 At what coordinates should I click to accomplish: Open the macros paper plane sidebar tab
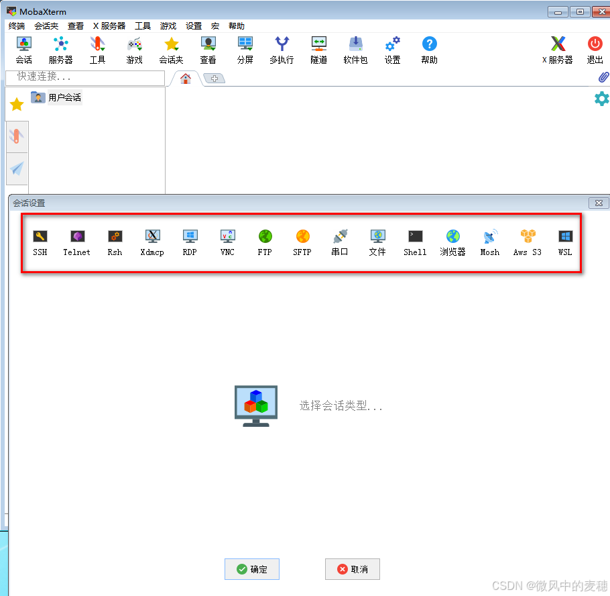pos(17,168)
